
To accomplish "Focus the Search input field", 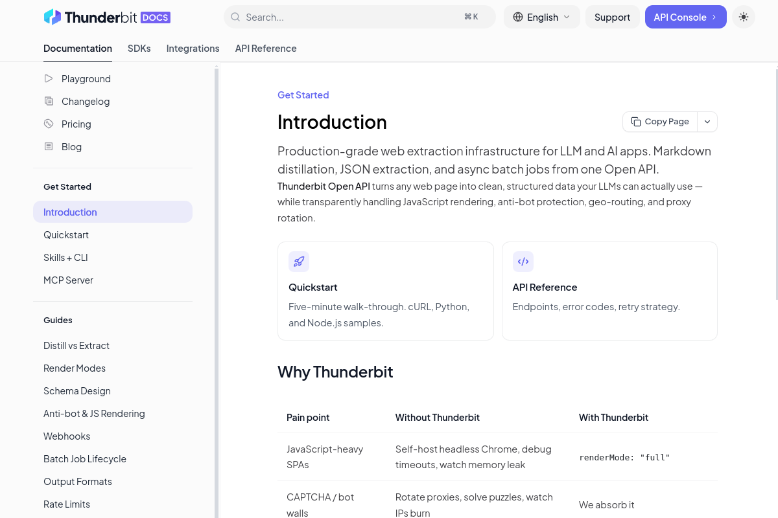I will [x=360, y=17].
